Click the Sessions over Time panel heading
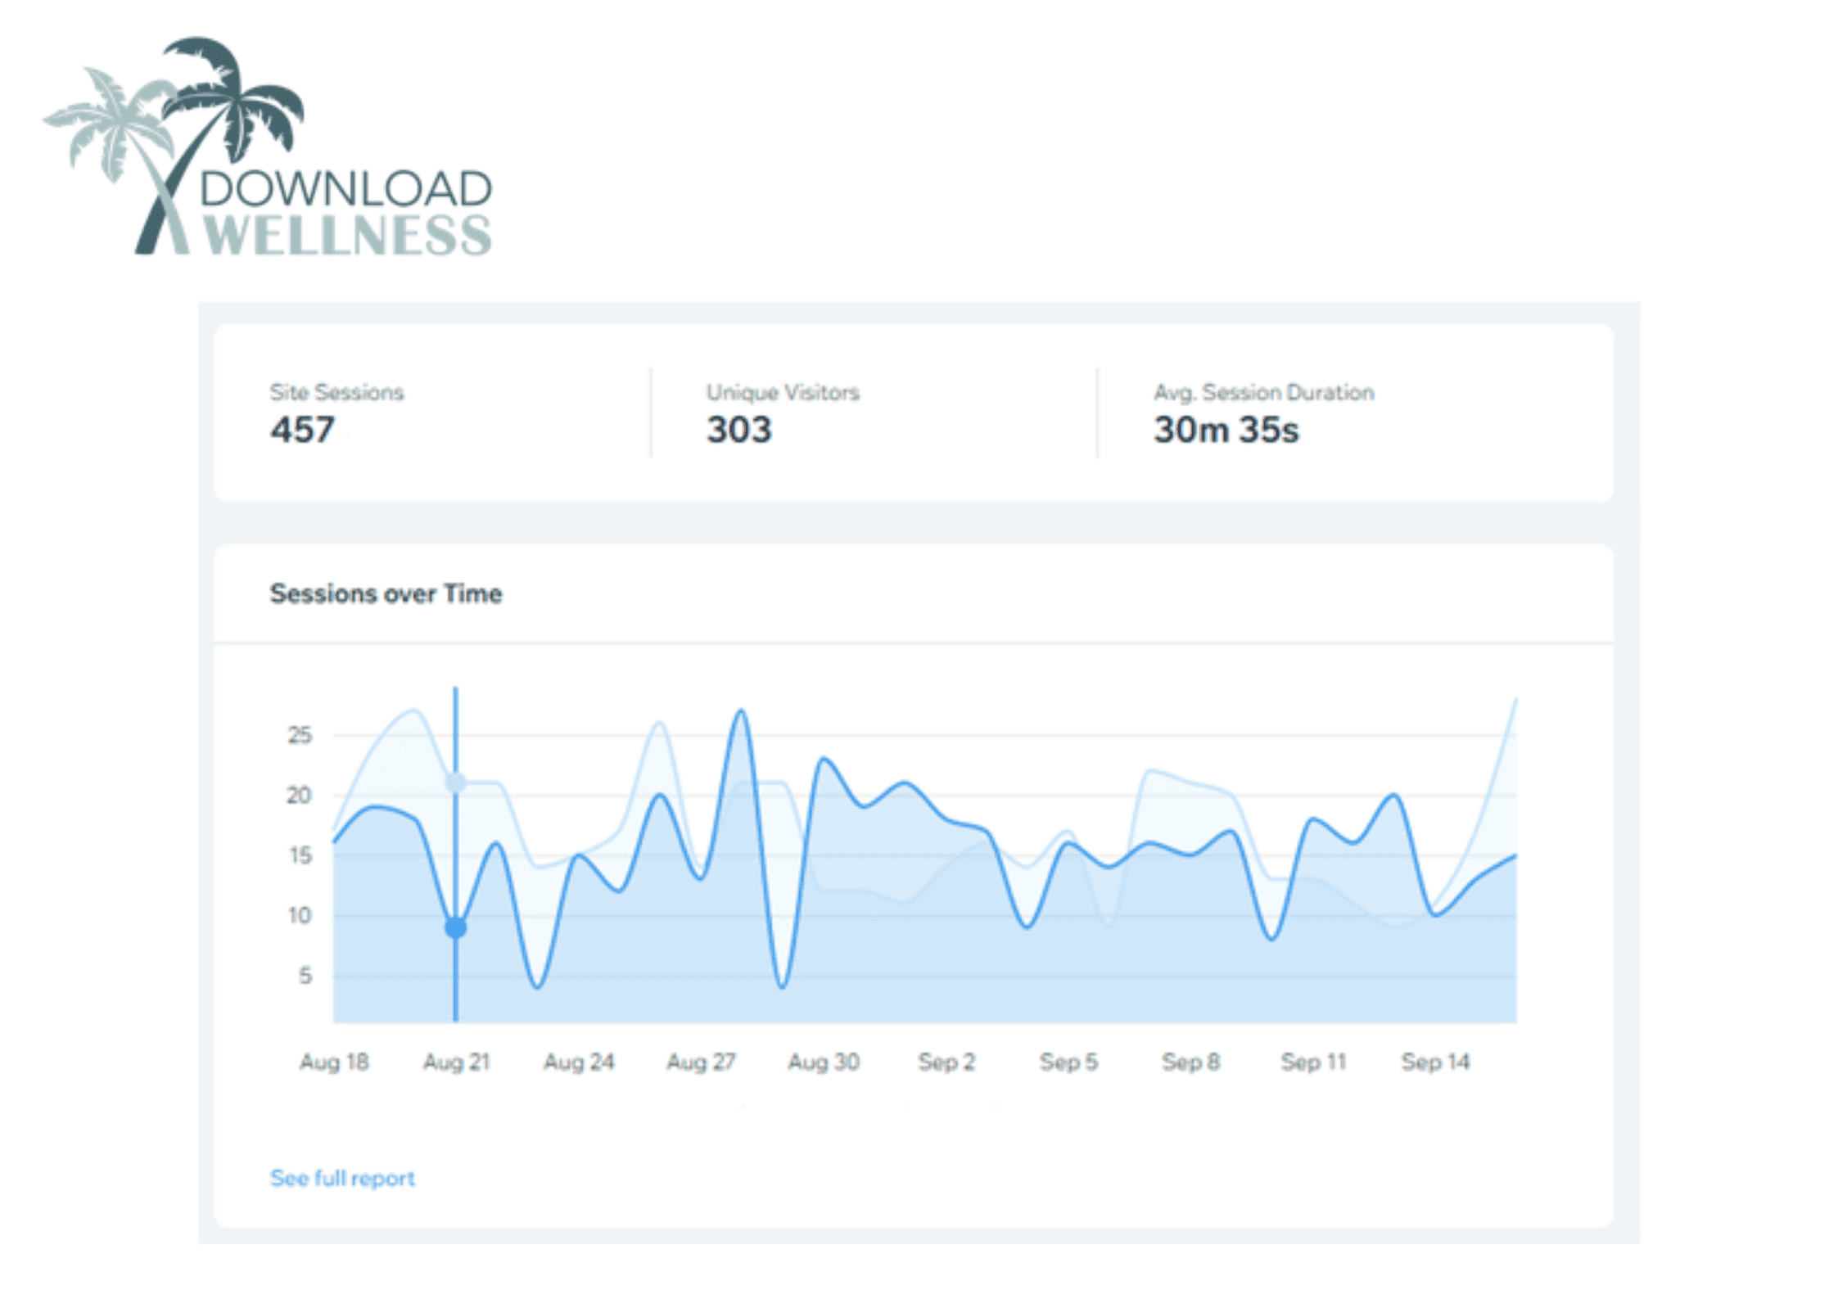1838x1299 pixels. tap(386, 594)
